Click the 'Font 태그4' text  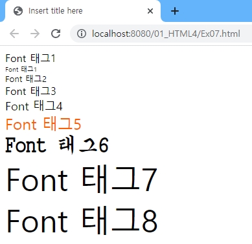(x=34, y=106)
